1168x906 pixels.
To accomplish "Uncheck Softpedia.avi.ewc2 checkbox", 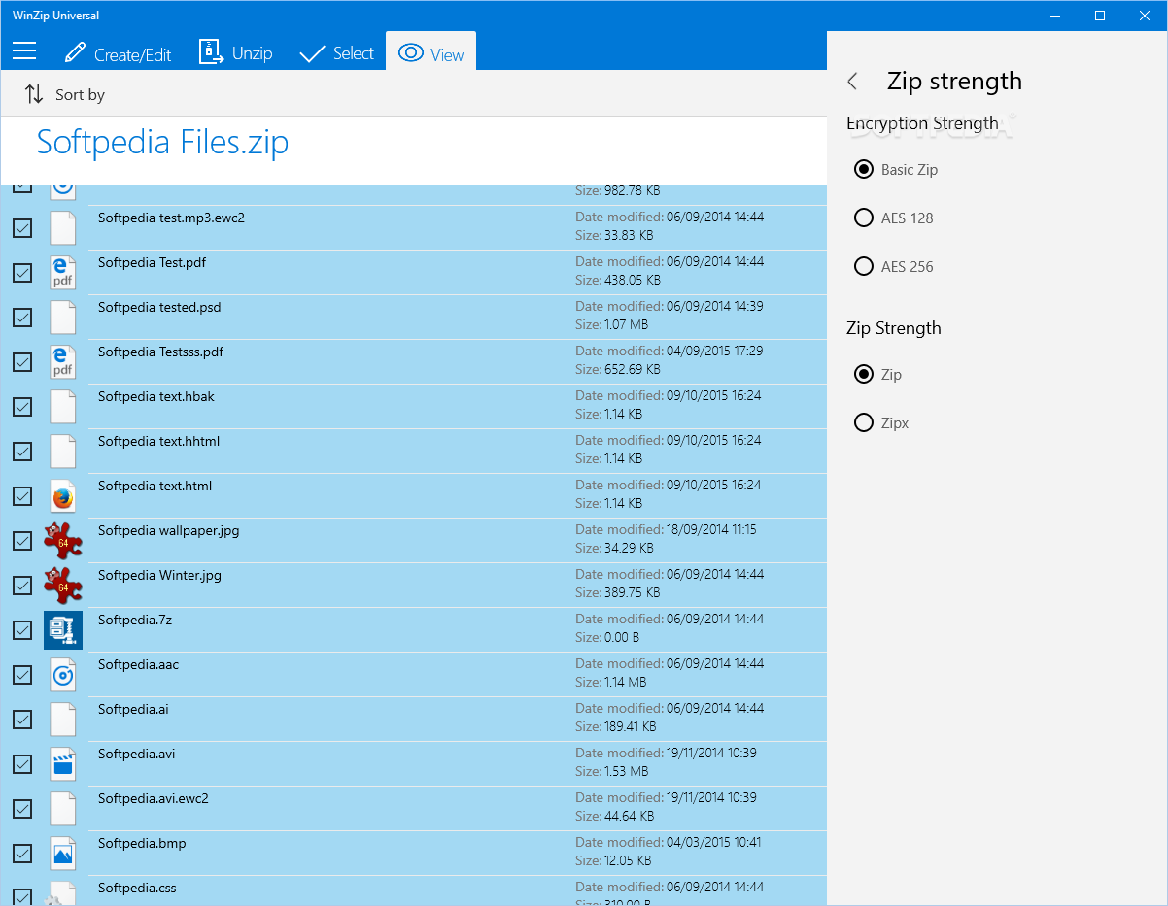I will tap(22, 809).
